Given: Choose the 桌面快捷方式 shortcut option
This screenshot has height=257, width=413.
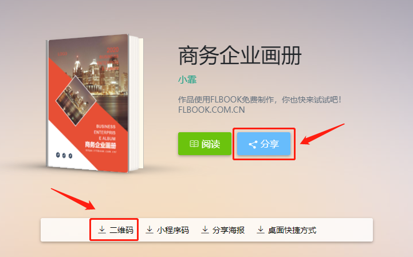Looking at the screenshot, I should click(292, 230).
